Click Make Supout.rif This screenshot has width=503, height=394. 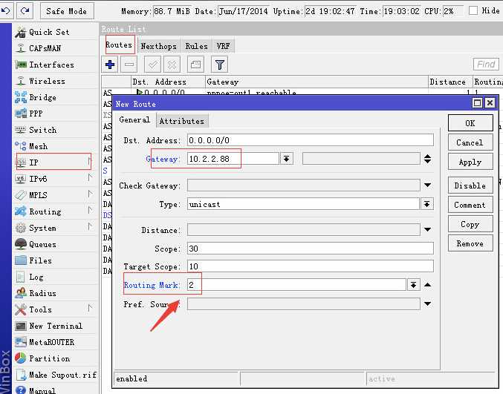(55, 375)
